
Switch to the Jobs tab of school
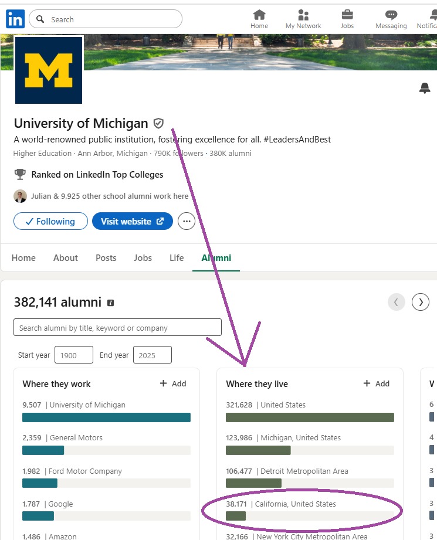(143, 258)
